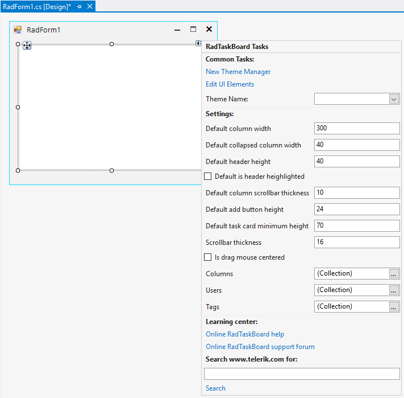Open Tags collection editor ellipsis button
This screenshot has height=398, width=404.
coord(393,307)
